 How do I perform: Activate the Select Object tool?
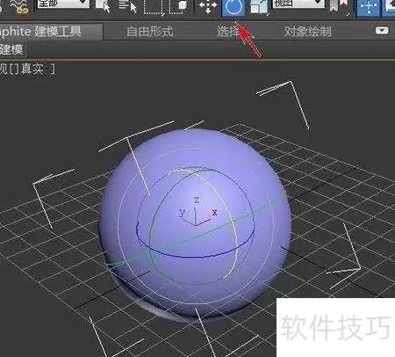(103, 6)
